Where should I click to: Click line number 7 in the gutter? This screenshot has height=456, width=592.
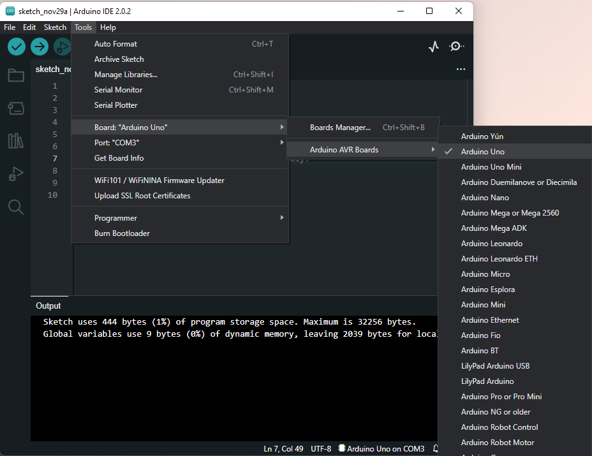[55, 159]
